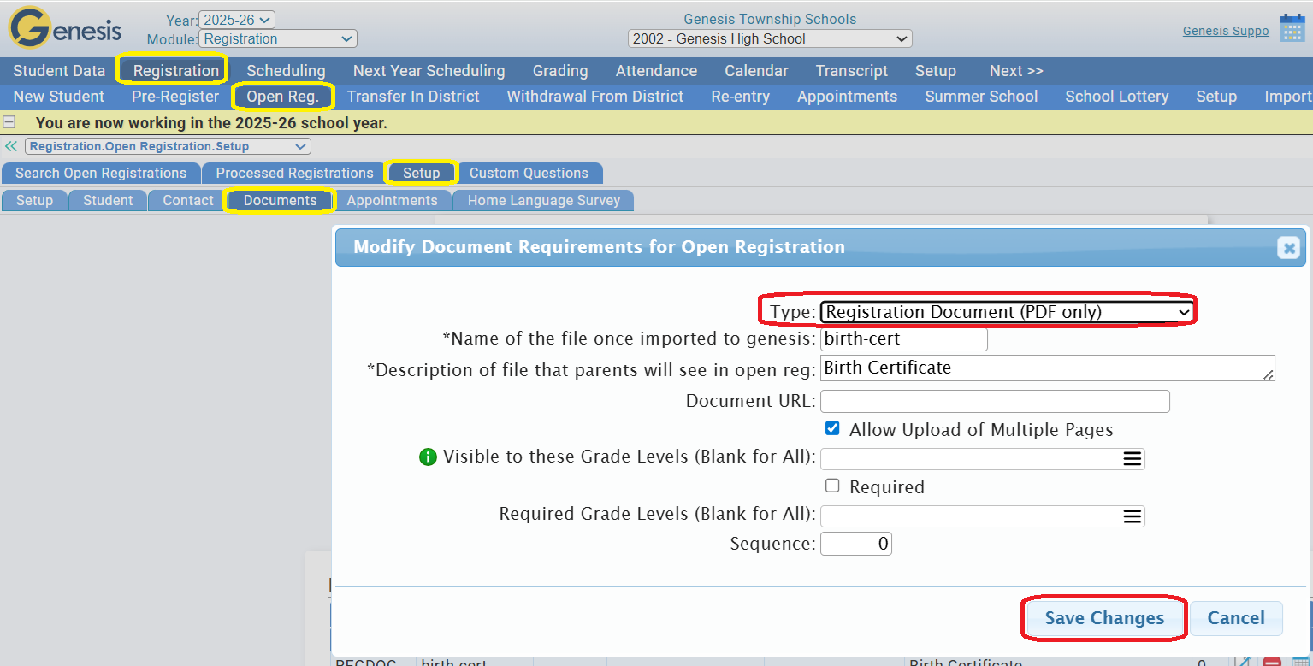
Task: Open the Visible Grade Levels list menu icon
Action: [x=1132, y=459]
